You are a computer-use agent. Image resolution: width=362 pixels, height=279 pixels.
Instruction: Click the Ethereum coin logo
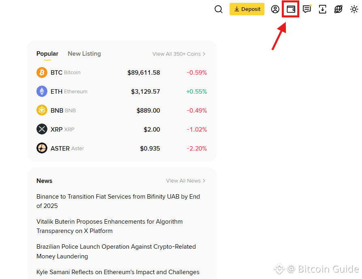tap(42, 91)
